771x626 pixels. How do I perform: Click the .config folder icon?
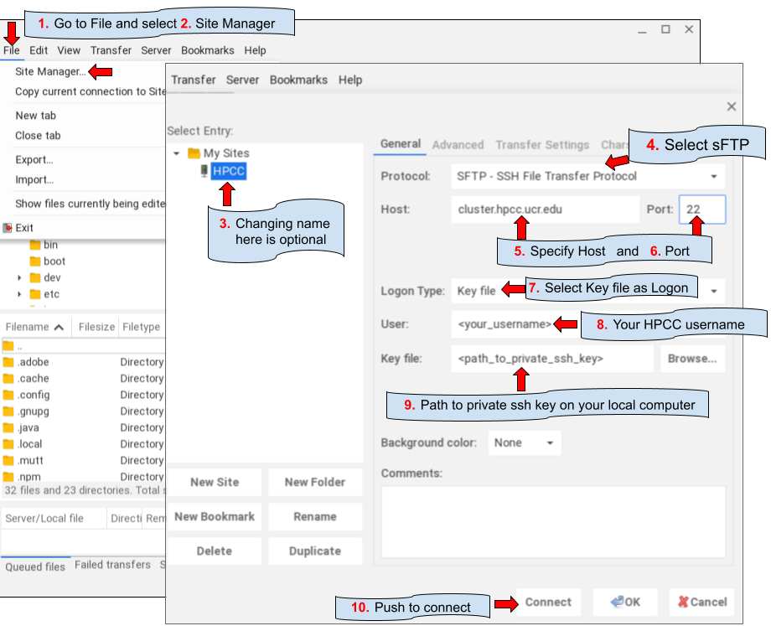[8, 395]
